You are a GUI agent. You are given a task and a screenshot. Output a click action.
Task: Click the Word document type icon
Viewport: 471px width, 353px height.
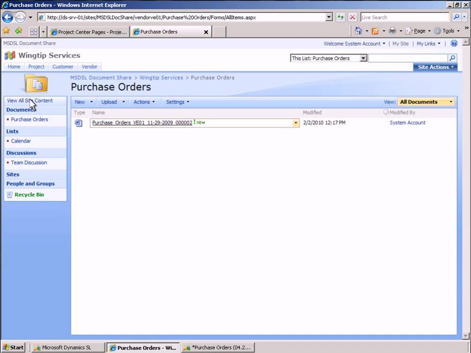click(x=78, y=123)
